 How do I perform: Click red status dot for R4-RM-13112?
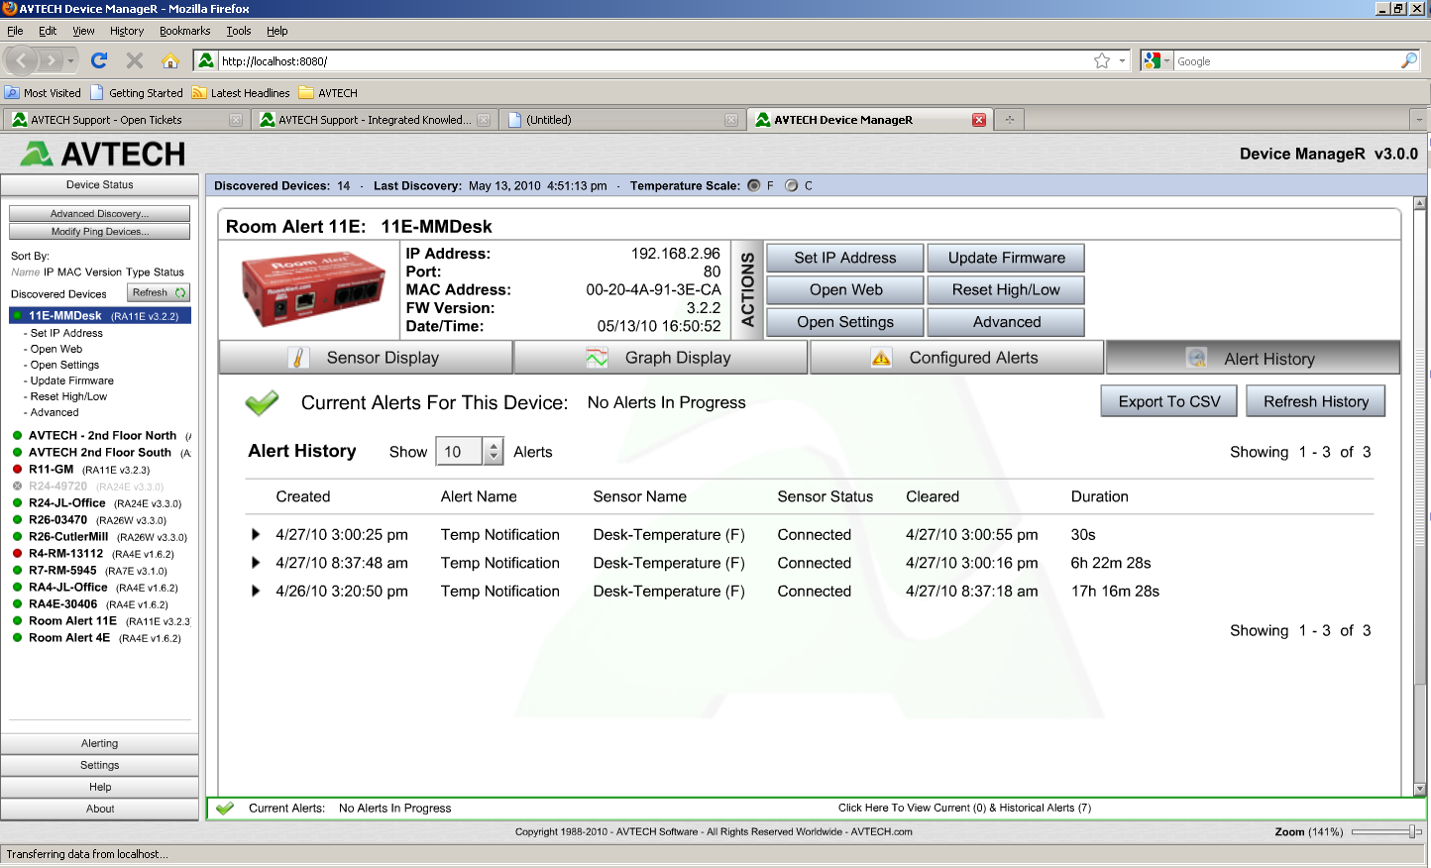click(x=17, y=554)
